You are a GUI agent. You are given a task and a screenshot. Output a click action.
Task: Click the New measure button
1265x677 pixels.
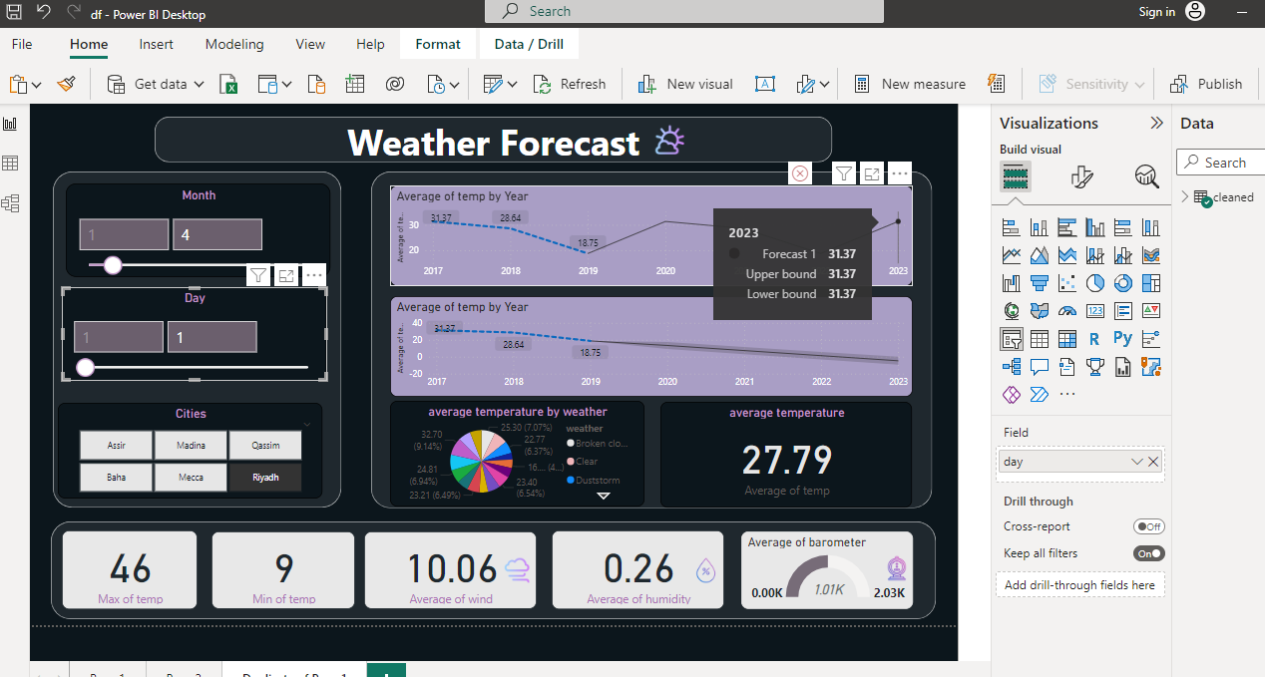(910, 84)
